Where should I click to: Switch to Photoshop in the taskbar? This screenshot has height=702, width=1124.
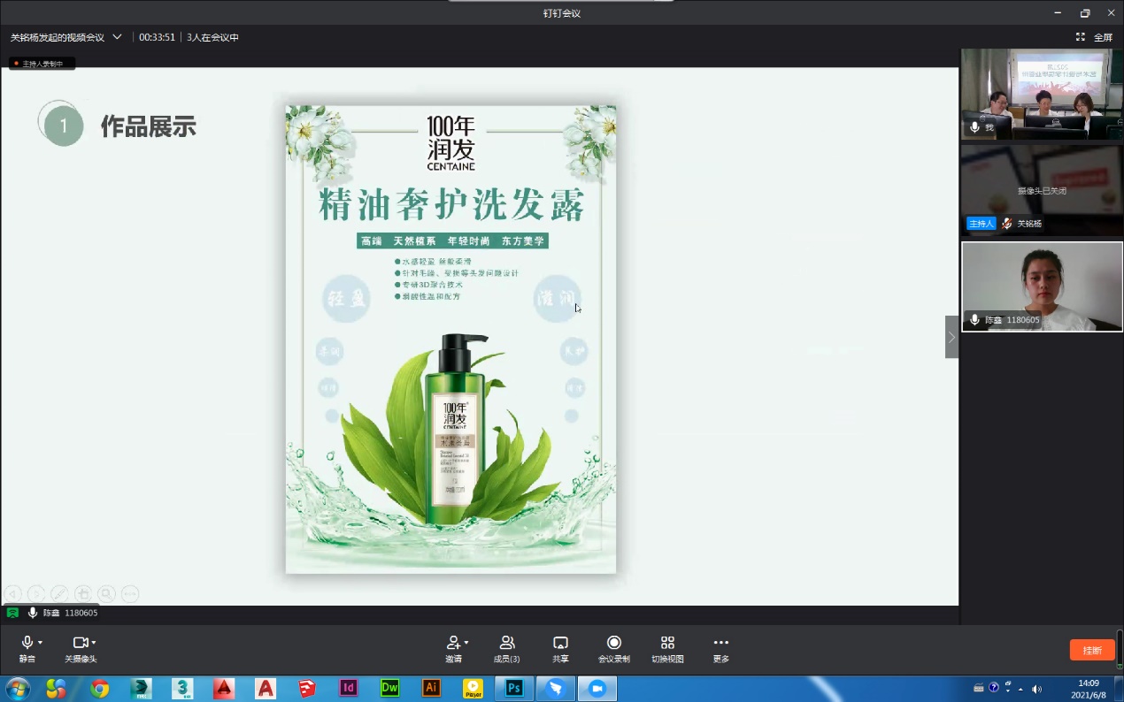tap(514, 688)
